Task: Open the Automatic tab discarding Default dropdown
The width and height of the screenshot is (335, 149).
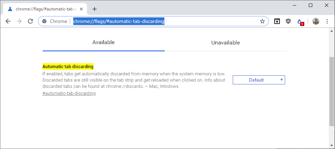Action: tap(259, 80)
